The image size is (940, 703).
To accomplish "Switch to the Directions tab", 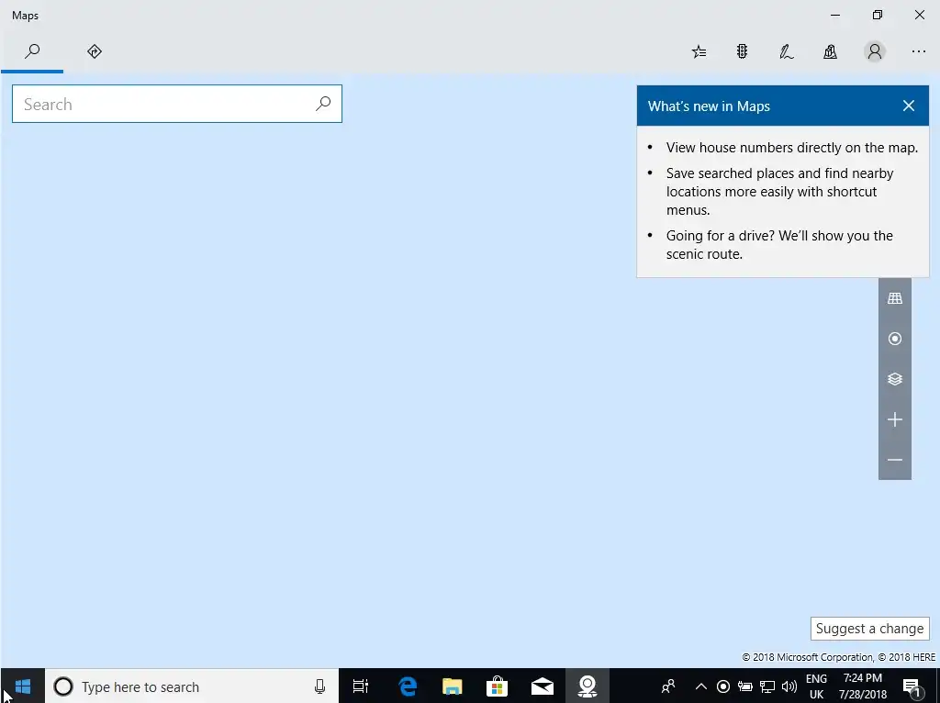I will 95,51.
